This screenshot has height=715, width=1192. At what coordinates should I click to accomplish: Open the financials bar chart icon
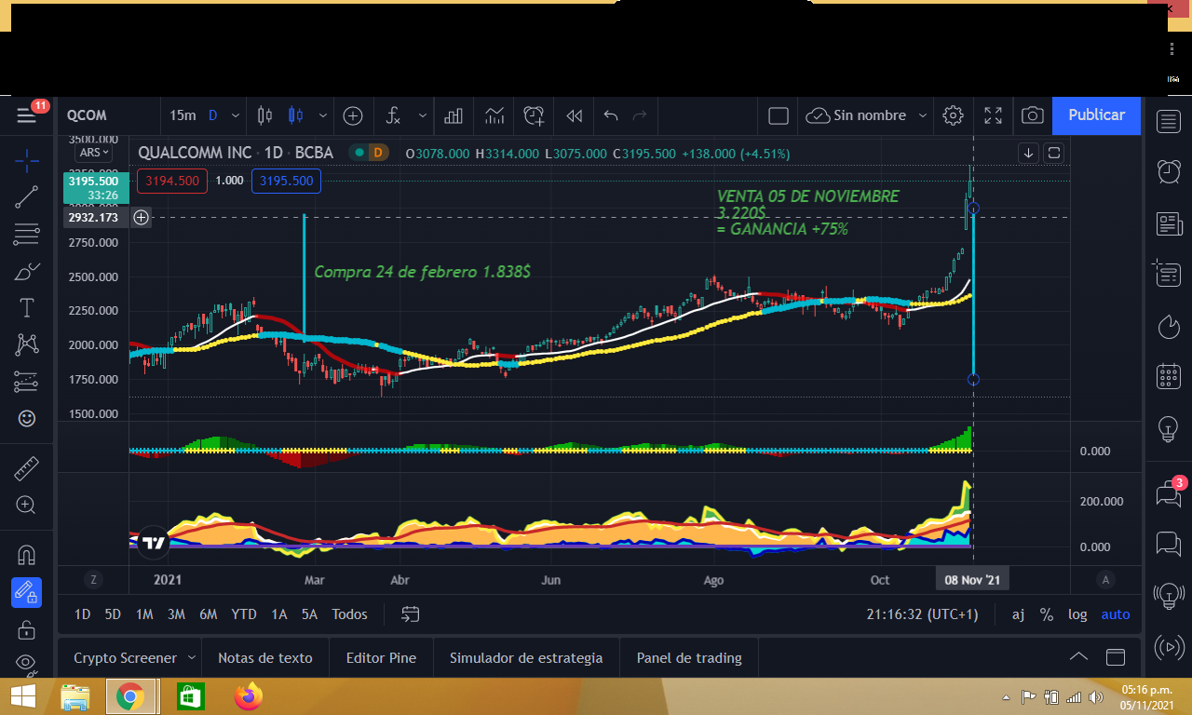coord(454,115)
